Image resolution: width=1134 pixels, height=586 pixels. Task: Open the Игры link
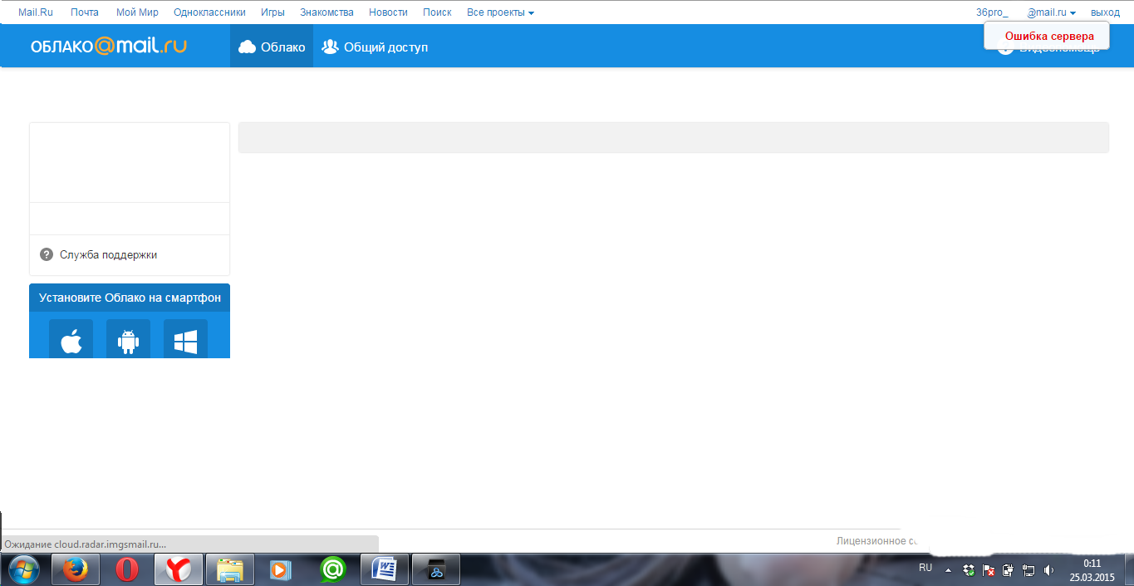pos(272,12)
